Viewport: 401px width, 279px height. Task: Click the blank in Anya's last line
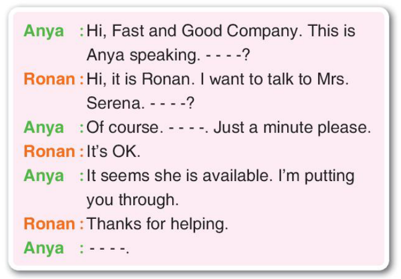tap(108, 248)
